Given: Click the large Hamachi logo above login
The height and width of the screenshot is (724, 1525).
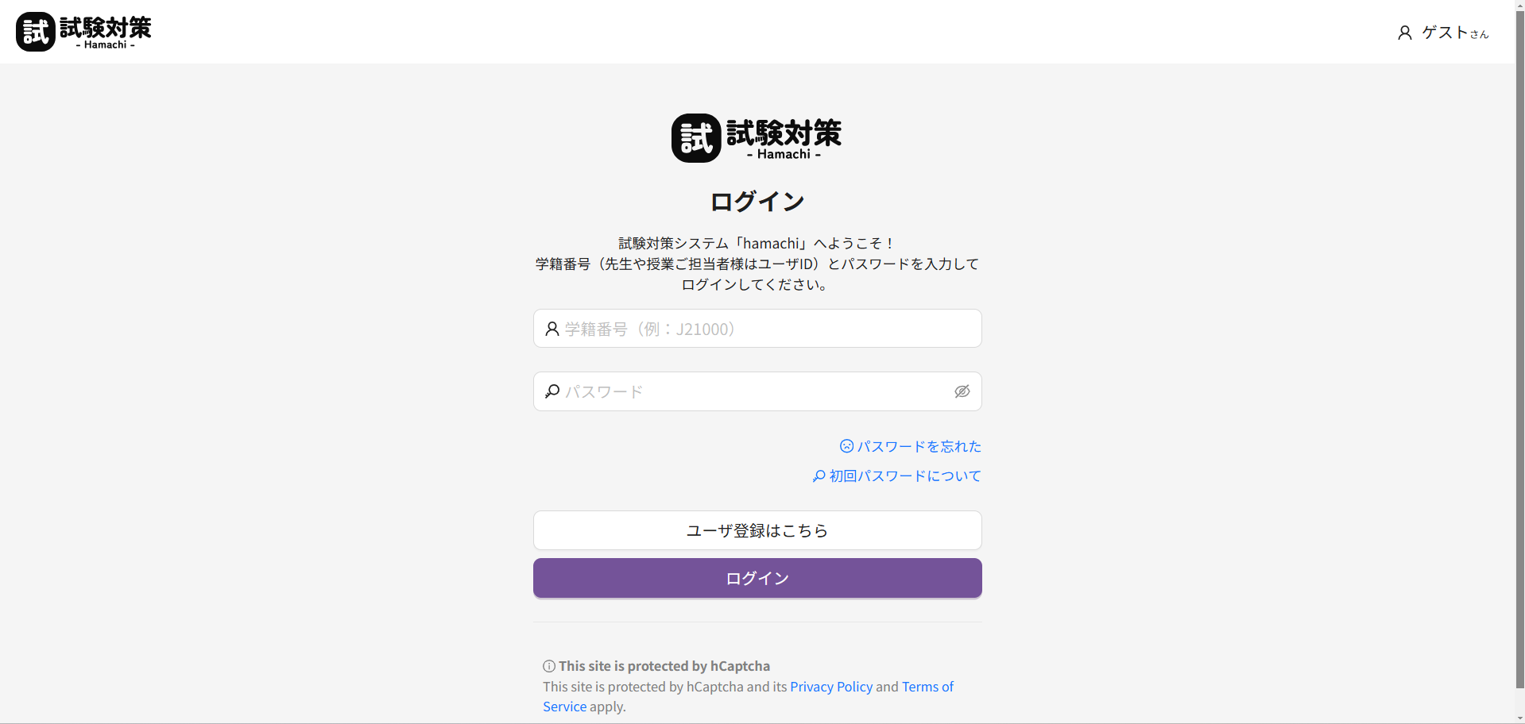Looking at the screenshot, I should 756,138.
